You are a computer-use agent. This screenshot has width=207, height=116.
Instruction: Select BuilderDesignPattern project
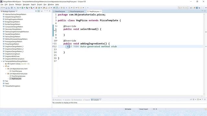(13, 24)
